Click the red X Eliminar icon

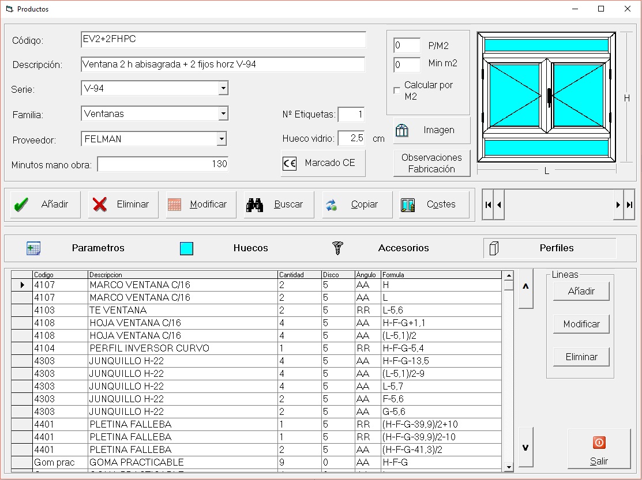point(100,205)
